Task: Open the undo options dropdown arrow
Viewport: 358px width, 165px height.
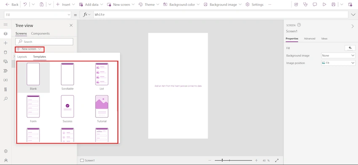Action: pos(33,5)
